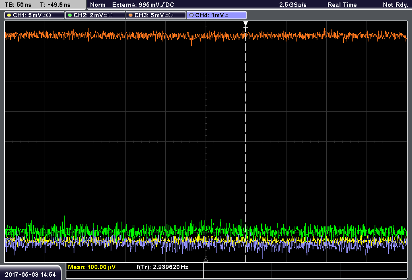
Task: Click the time reference triangle at bottom of grid
Action: tap(206, 260)
